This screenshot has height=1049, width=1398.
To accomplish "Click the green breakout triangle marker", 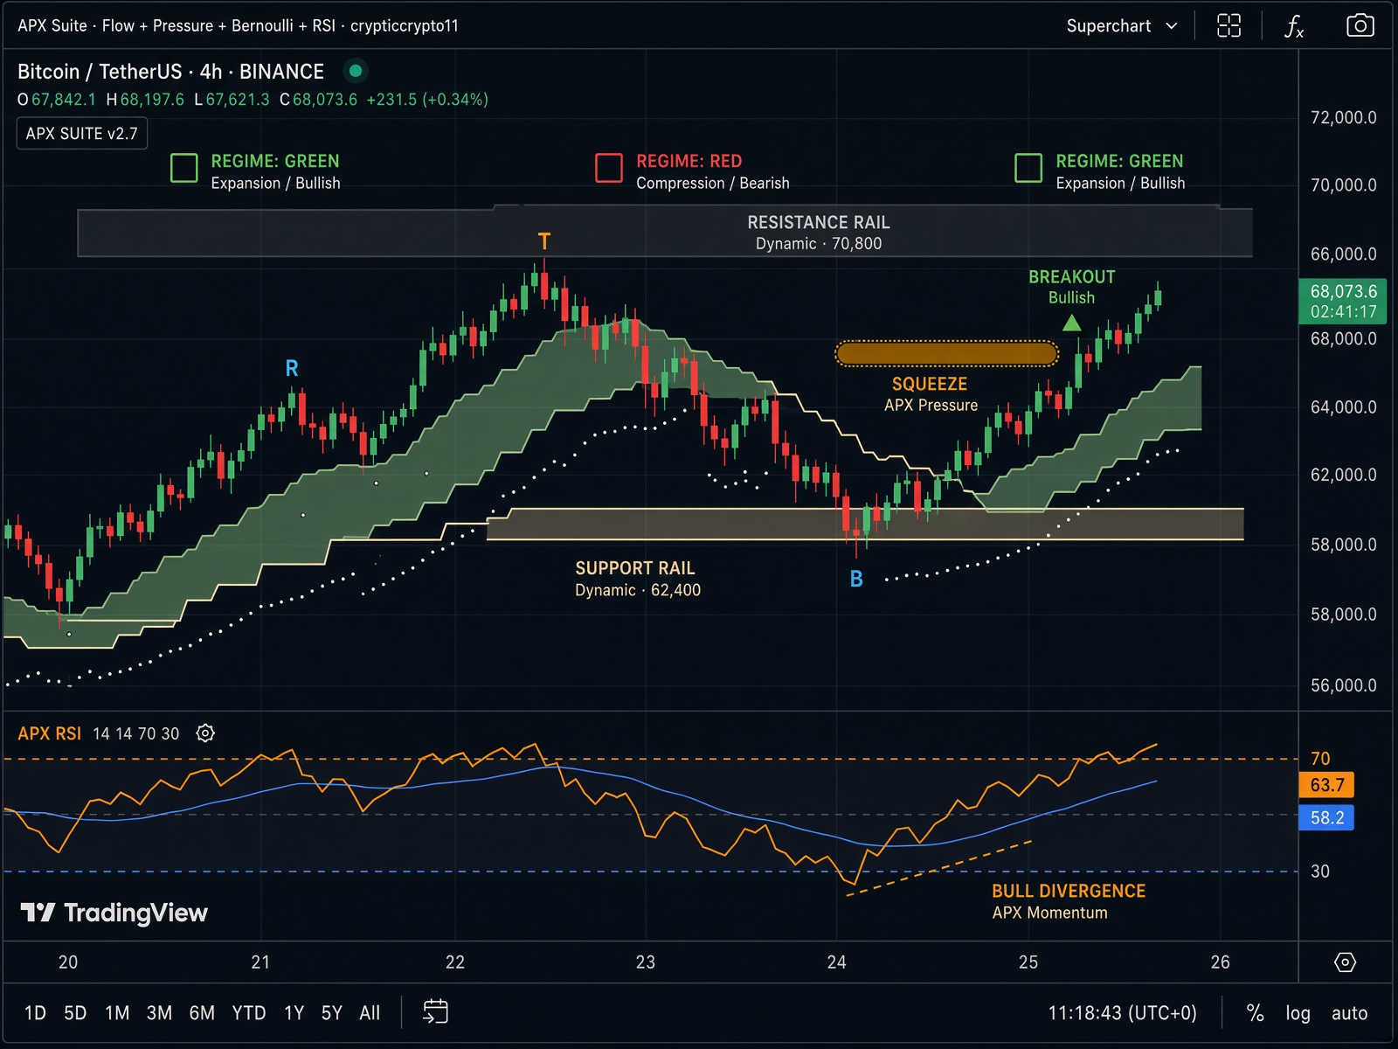I will (1072, 323).
